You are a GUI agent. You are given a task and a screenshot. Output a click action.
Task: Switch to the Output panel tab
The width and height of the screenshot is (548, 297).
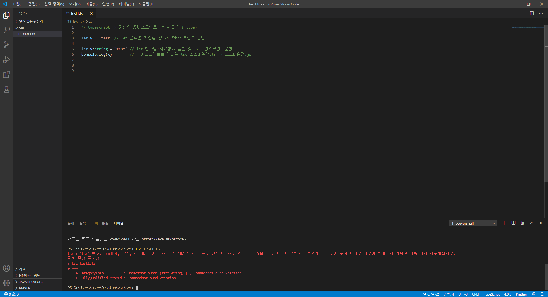pyautogui.click(x=83, y=223)
